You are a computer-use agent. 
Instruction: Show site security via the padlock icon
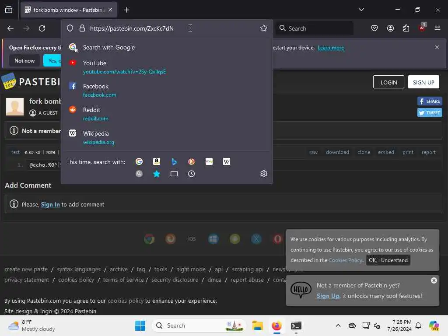coord(82,28)
